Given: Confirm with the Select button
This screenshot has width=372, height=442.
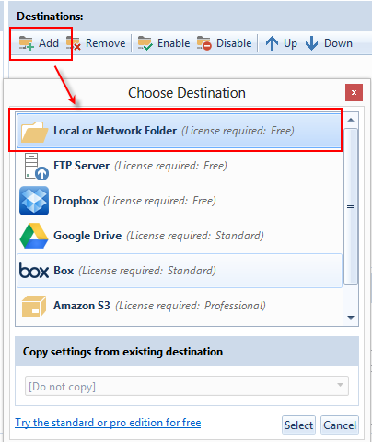Looking at the screenshot, I should (x=298, y=425).
